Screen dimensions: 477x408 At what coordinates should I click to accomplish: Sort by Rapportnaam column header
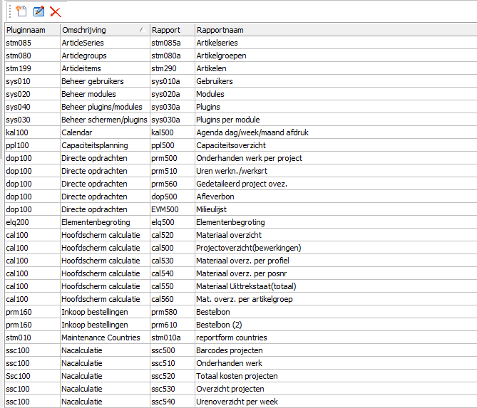336,30
